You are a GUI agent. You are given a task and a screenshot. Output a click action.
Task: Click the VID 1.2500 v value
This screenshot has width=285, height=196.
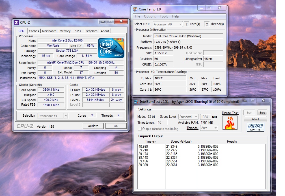pyautogui.click(x=163, y=53)
